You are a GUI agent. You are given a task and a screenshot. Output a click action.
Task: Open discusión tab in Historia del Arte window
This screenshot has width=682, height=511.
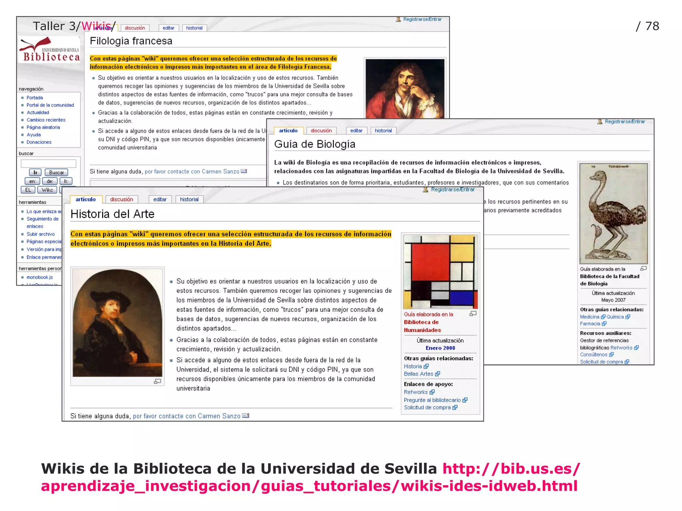122,199
